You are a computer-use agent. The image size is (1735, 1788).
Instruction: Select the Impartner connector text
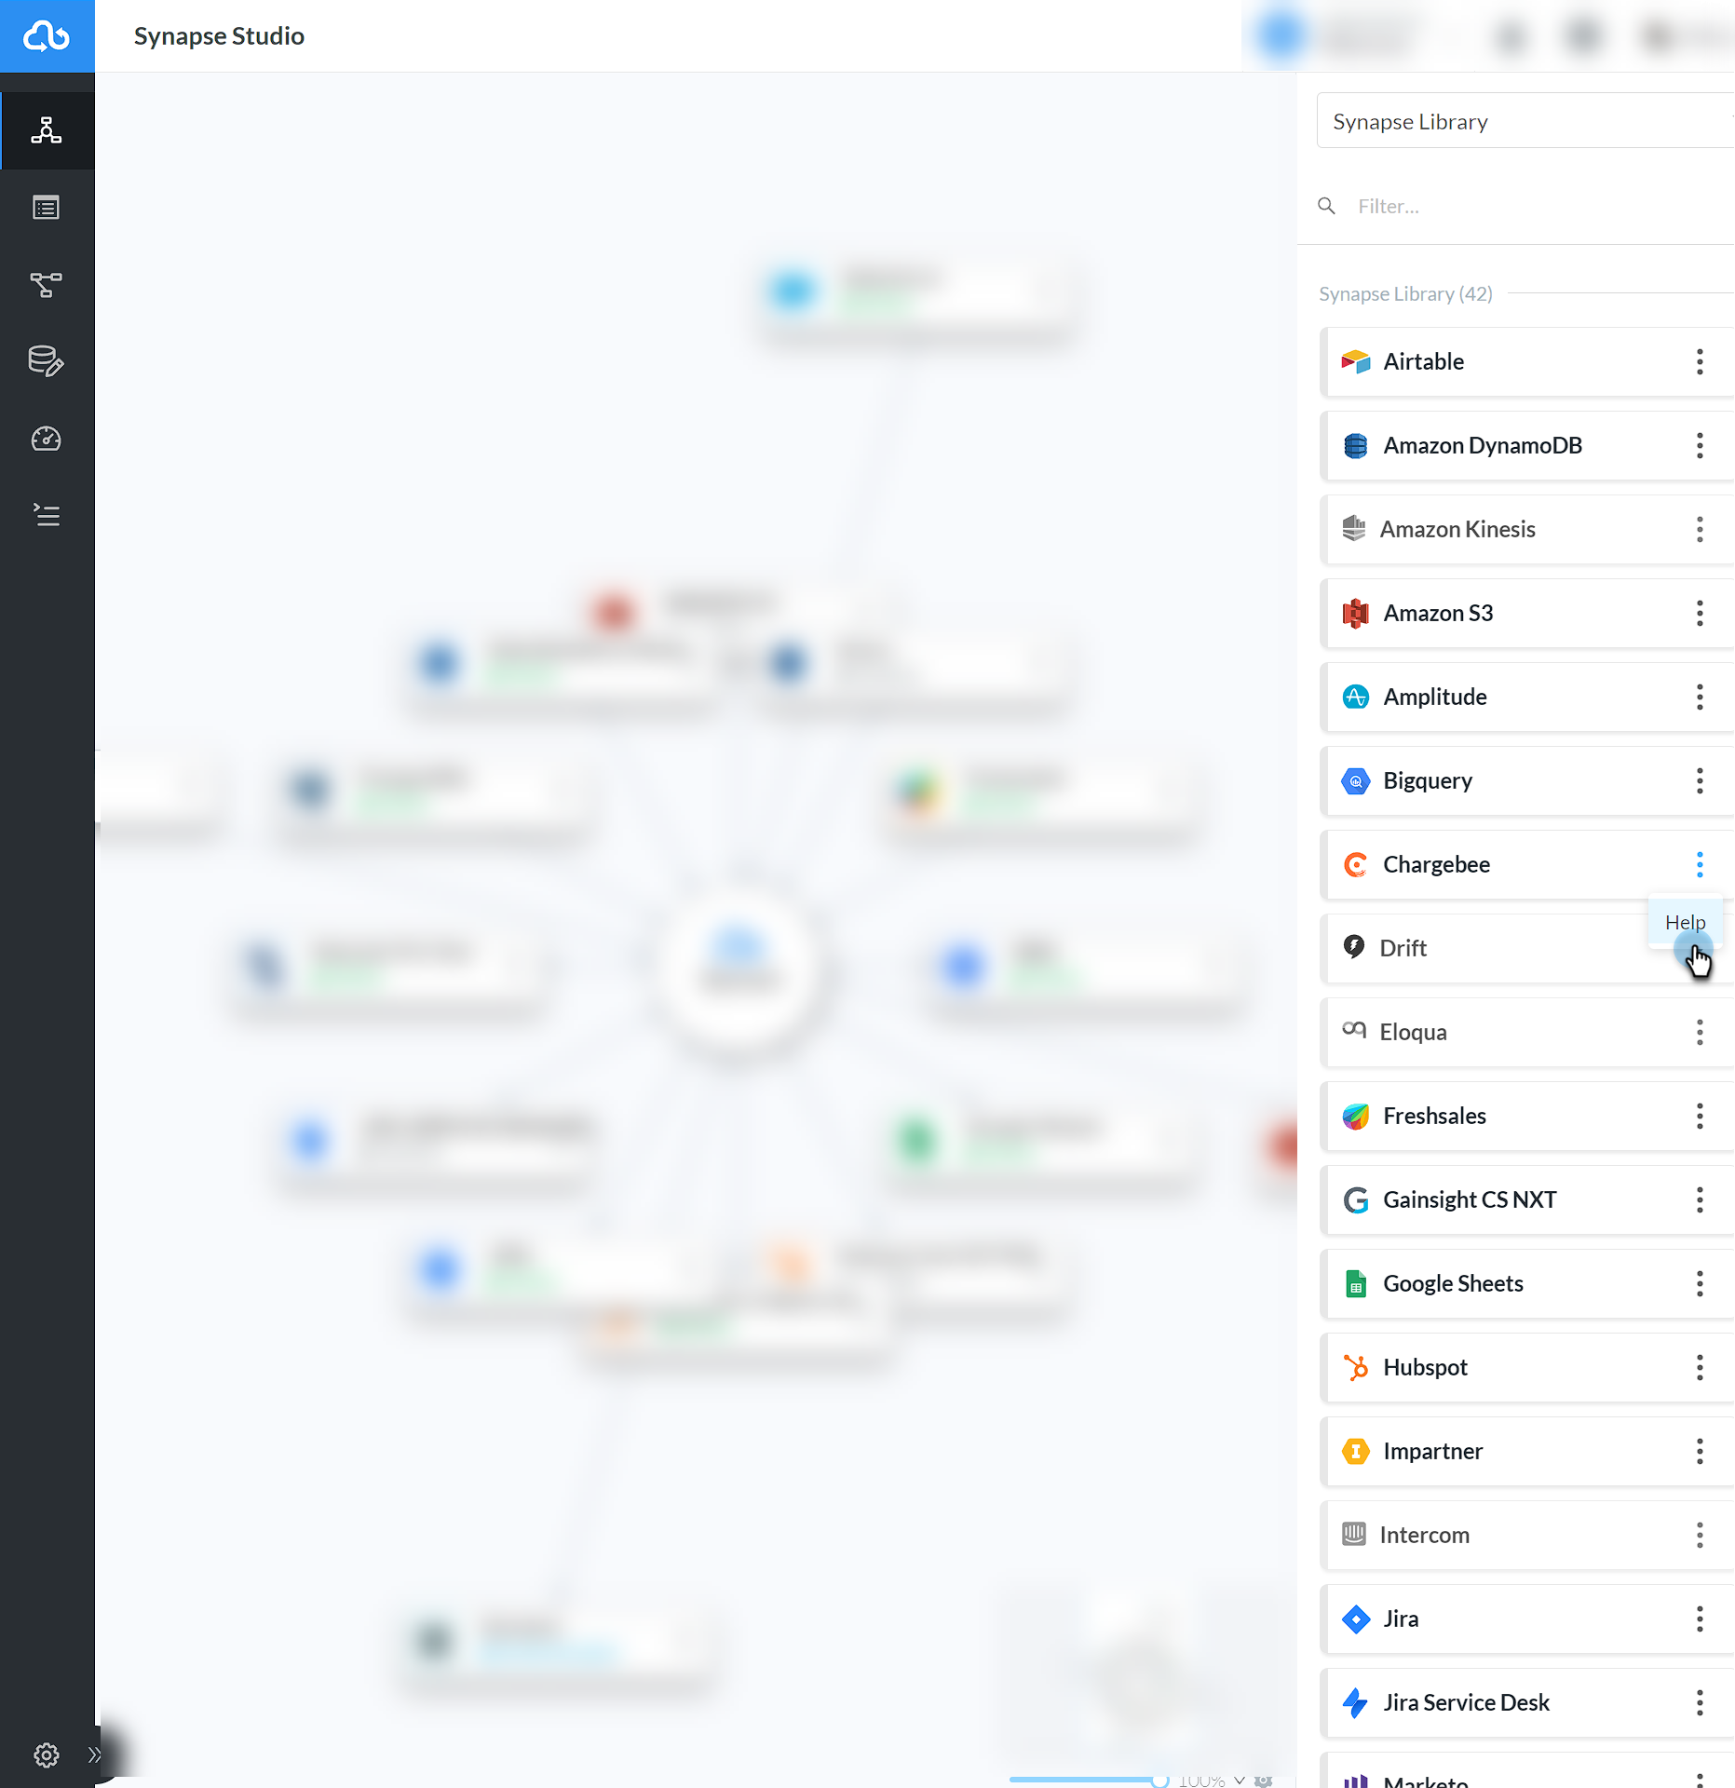click(1432, 1451)
